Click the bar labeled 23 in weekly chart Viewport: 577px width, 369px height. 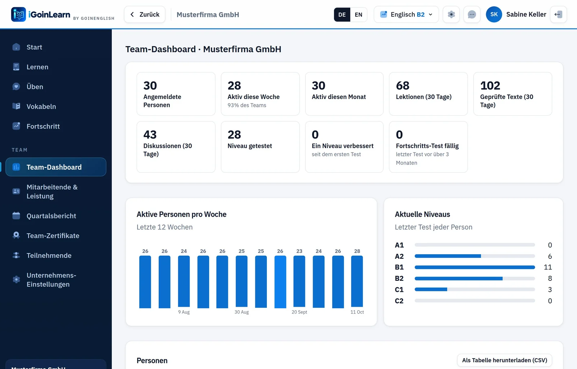tap(299, 281)
